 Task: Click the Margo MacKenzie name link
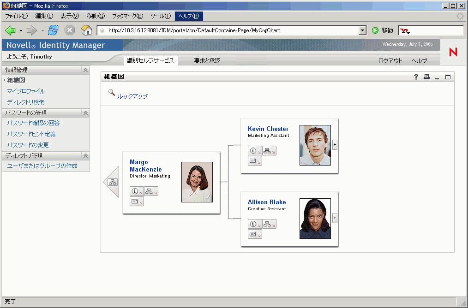pyautogui.click(x=146, y=166)
